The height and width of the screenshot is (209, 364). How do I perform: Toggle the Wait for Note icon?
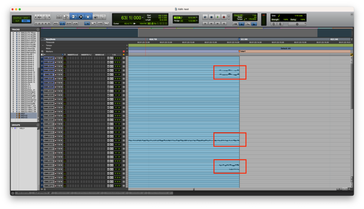point(235,24)
